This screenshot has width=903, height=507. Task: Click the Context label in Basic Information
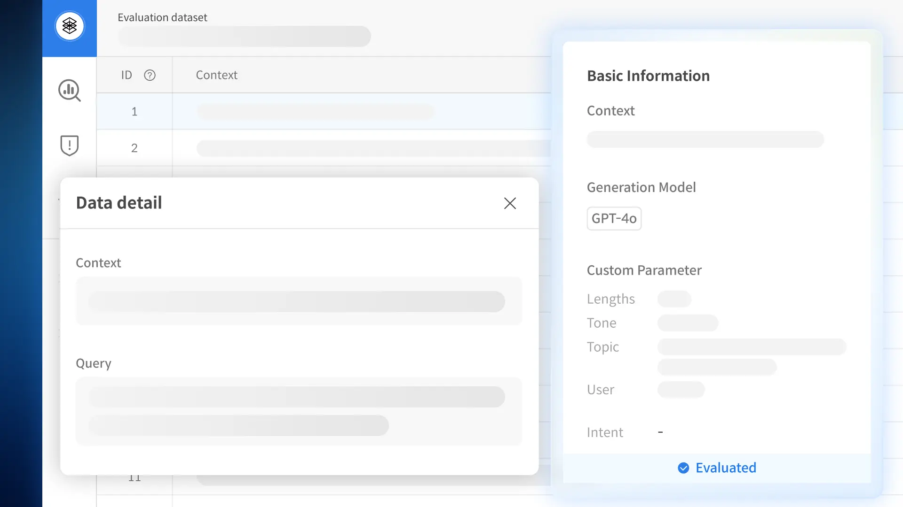610,111
